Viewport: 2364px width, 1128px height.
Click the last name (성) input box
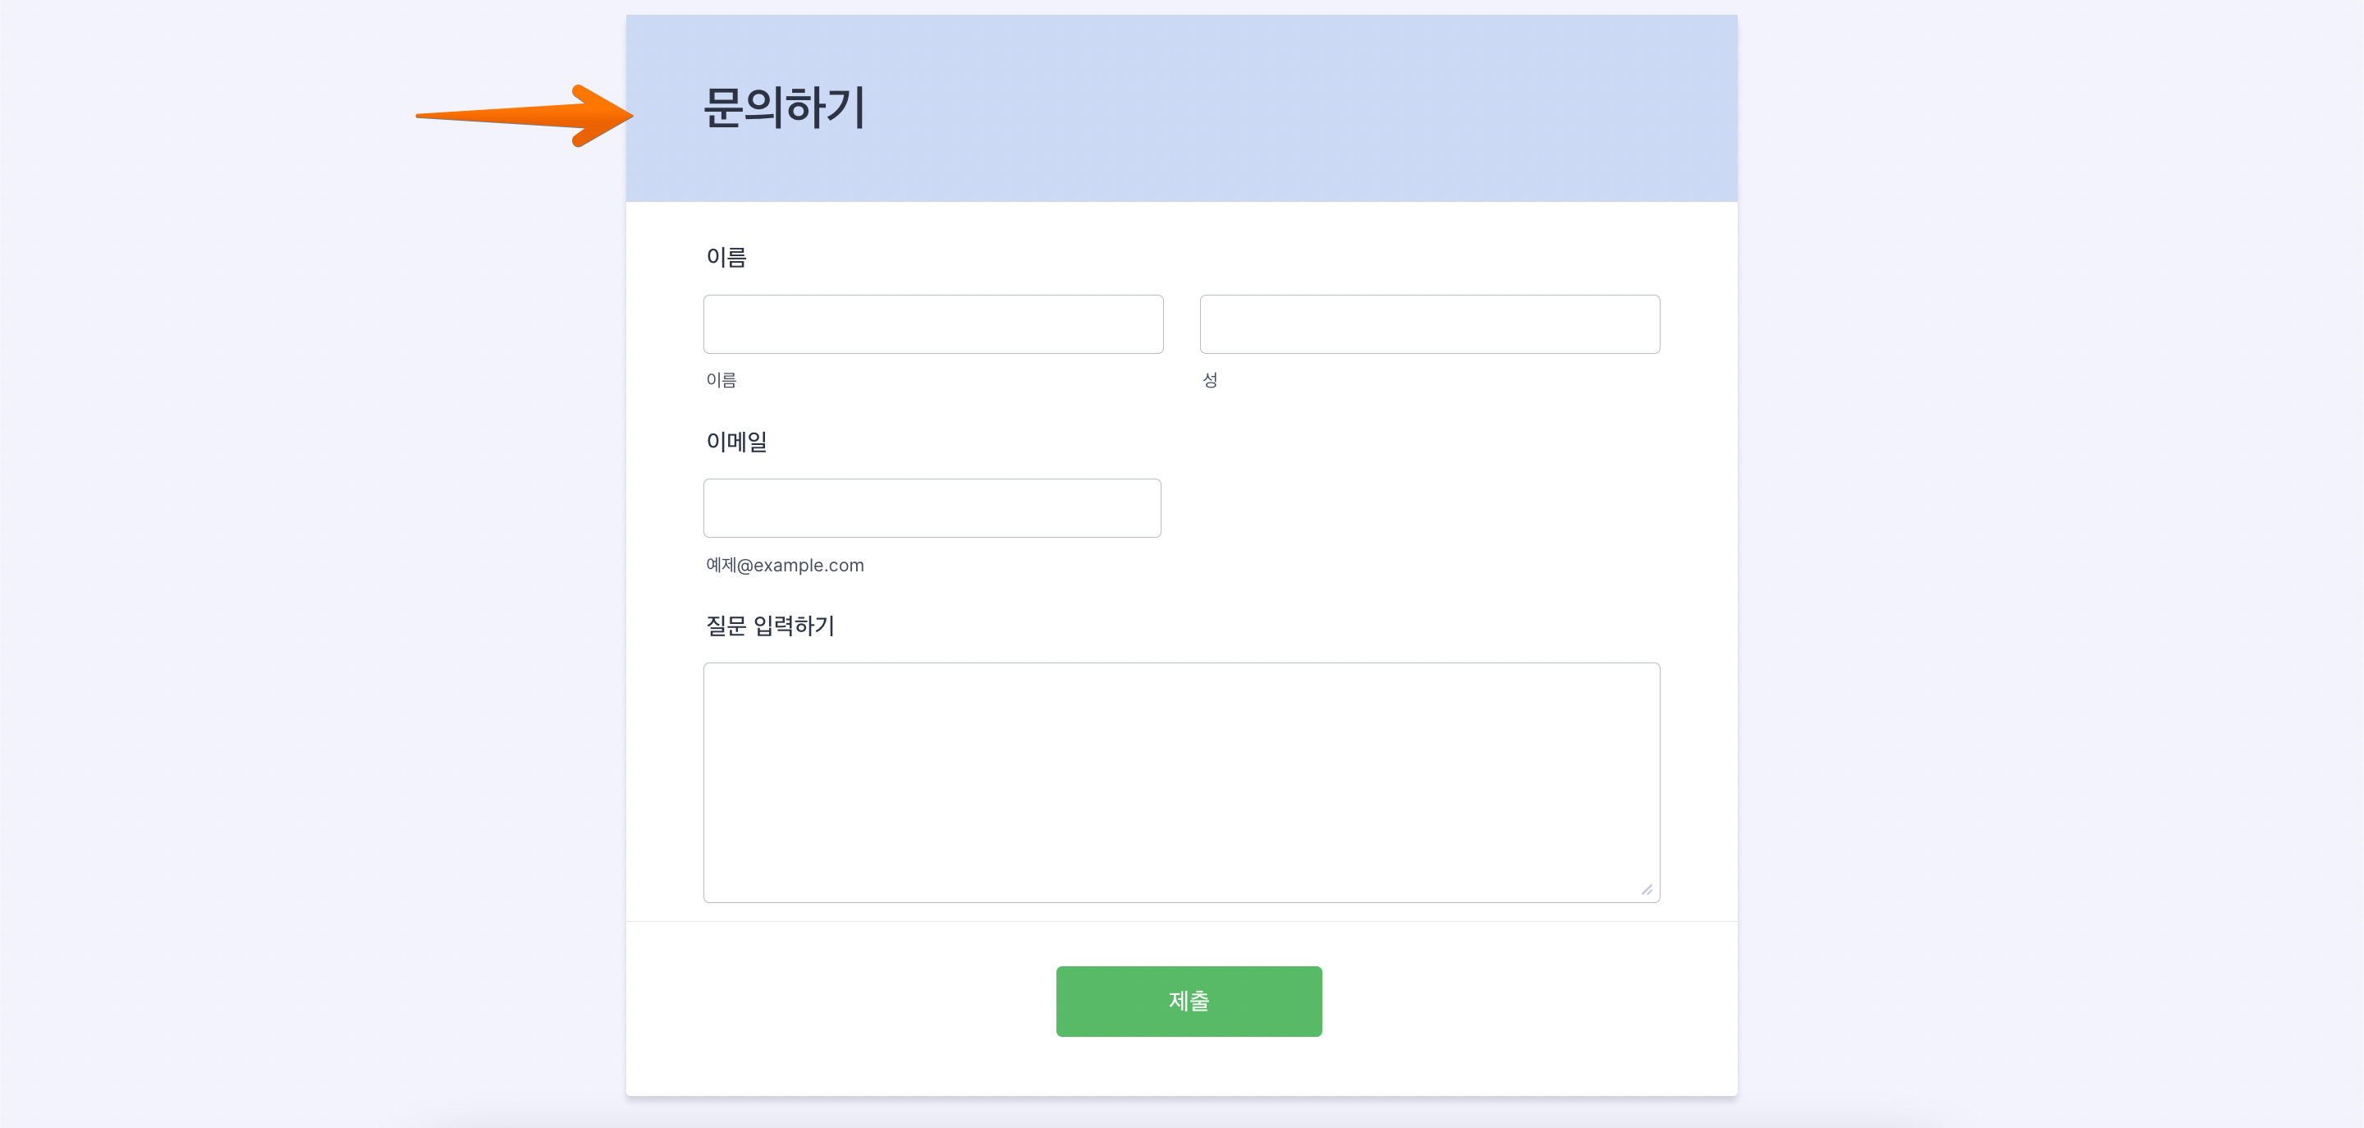pyautogui.click(x=1429, y=324)
